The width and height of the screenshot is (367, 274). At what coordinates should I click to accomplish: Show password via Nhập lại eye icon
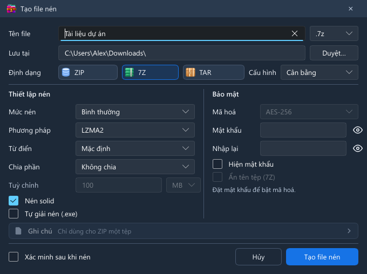pos(358,148)
